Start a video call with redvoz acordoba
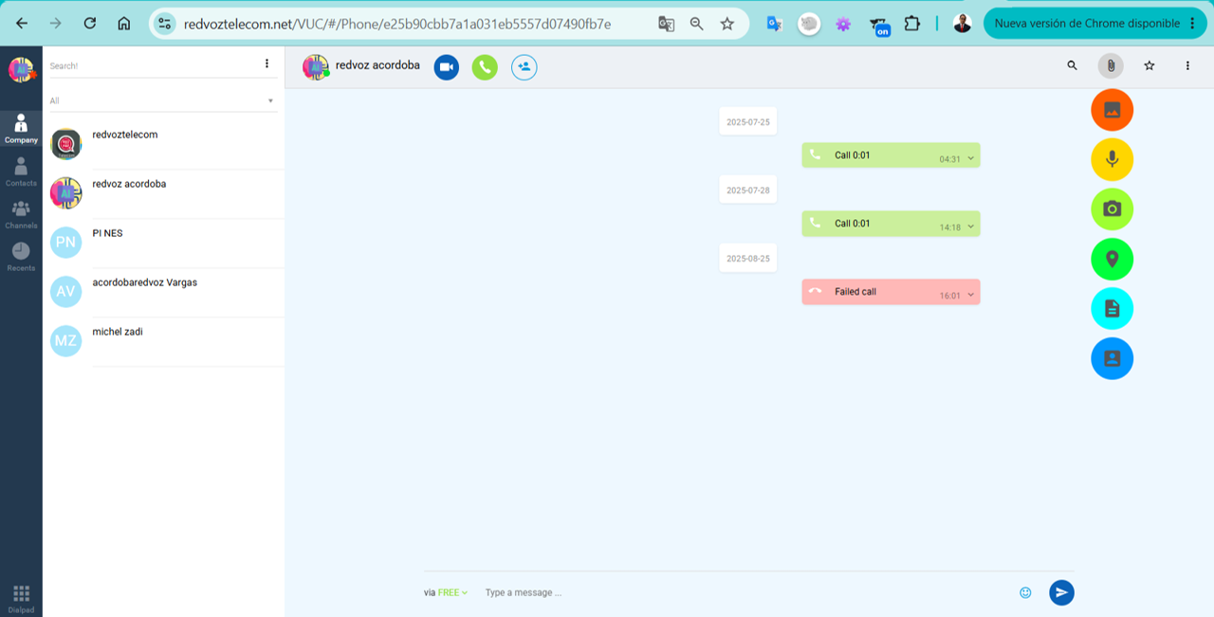 447,67
